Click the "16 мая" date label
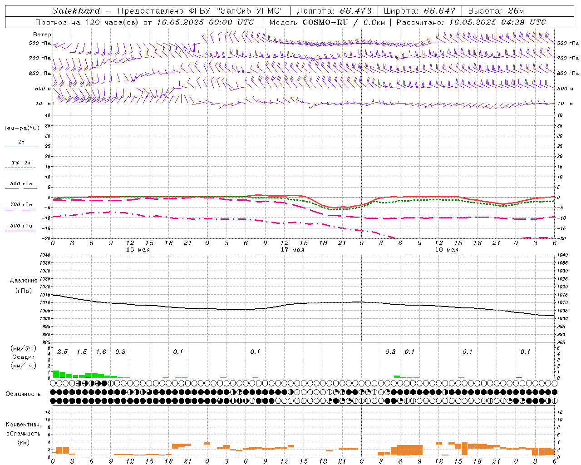This screenshot has width=581, height=465. click(x=138, y=250)
